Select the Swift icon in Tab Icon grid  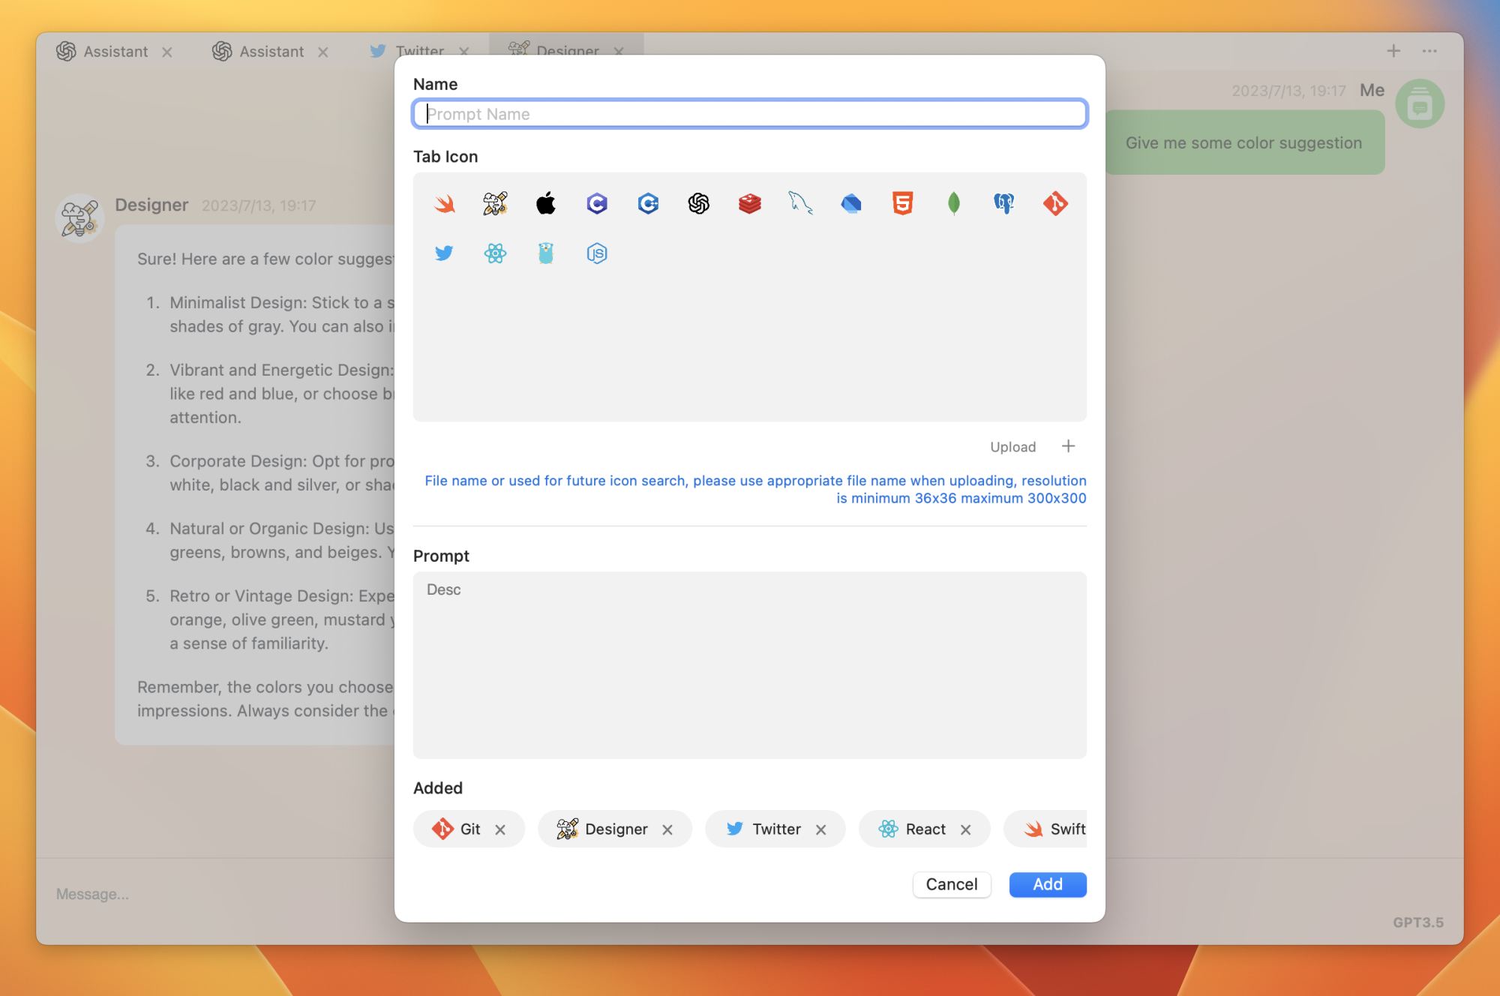(x=444, y=203)
